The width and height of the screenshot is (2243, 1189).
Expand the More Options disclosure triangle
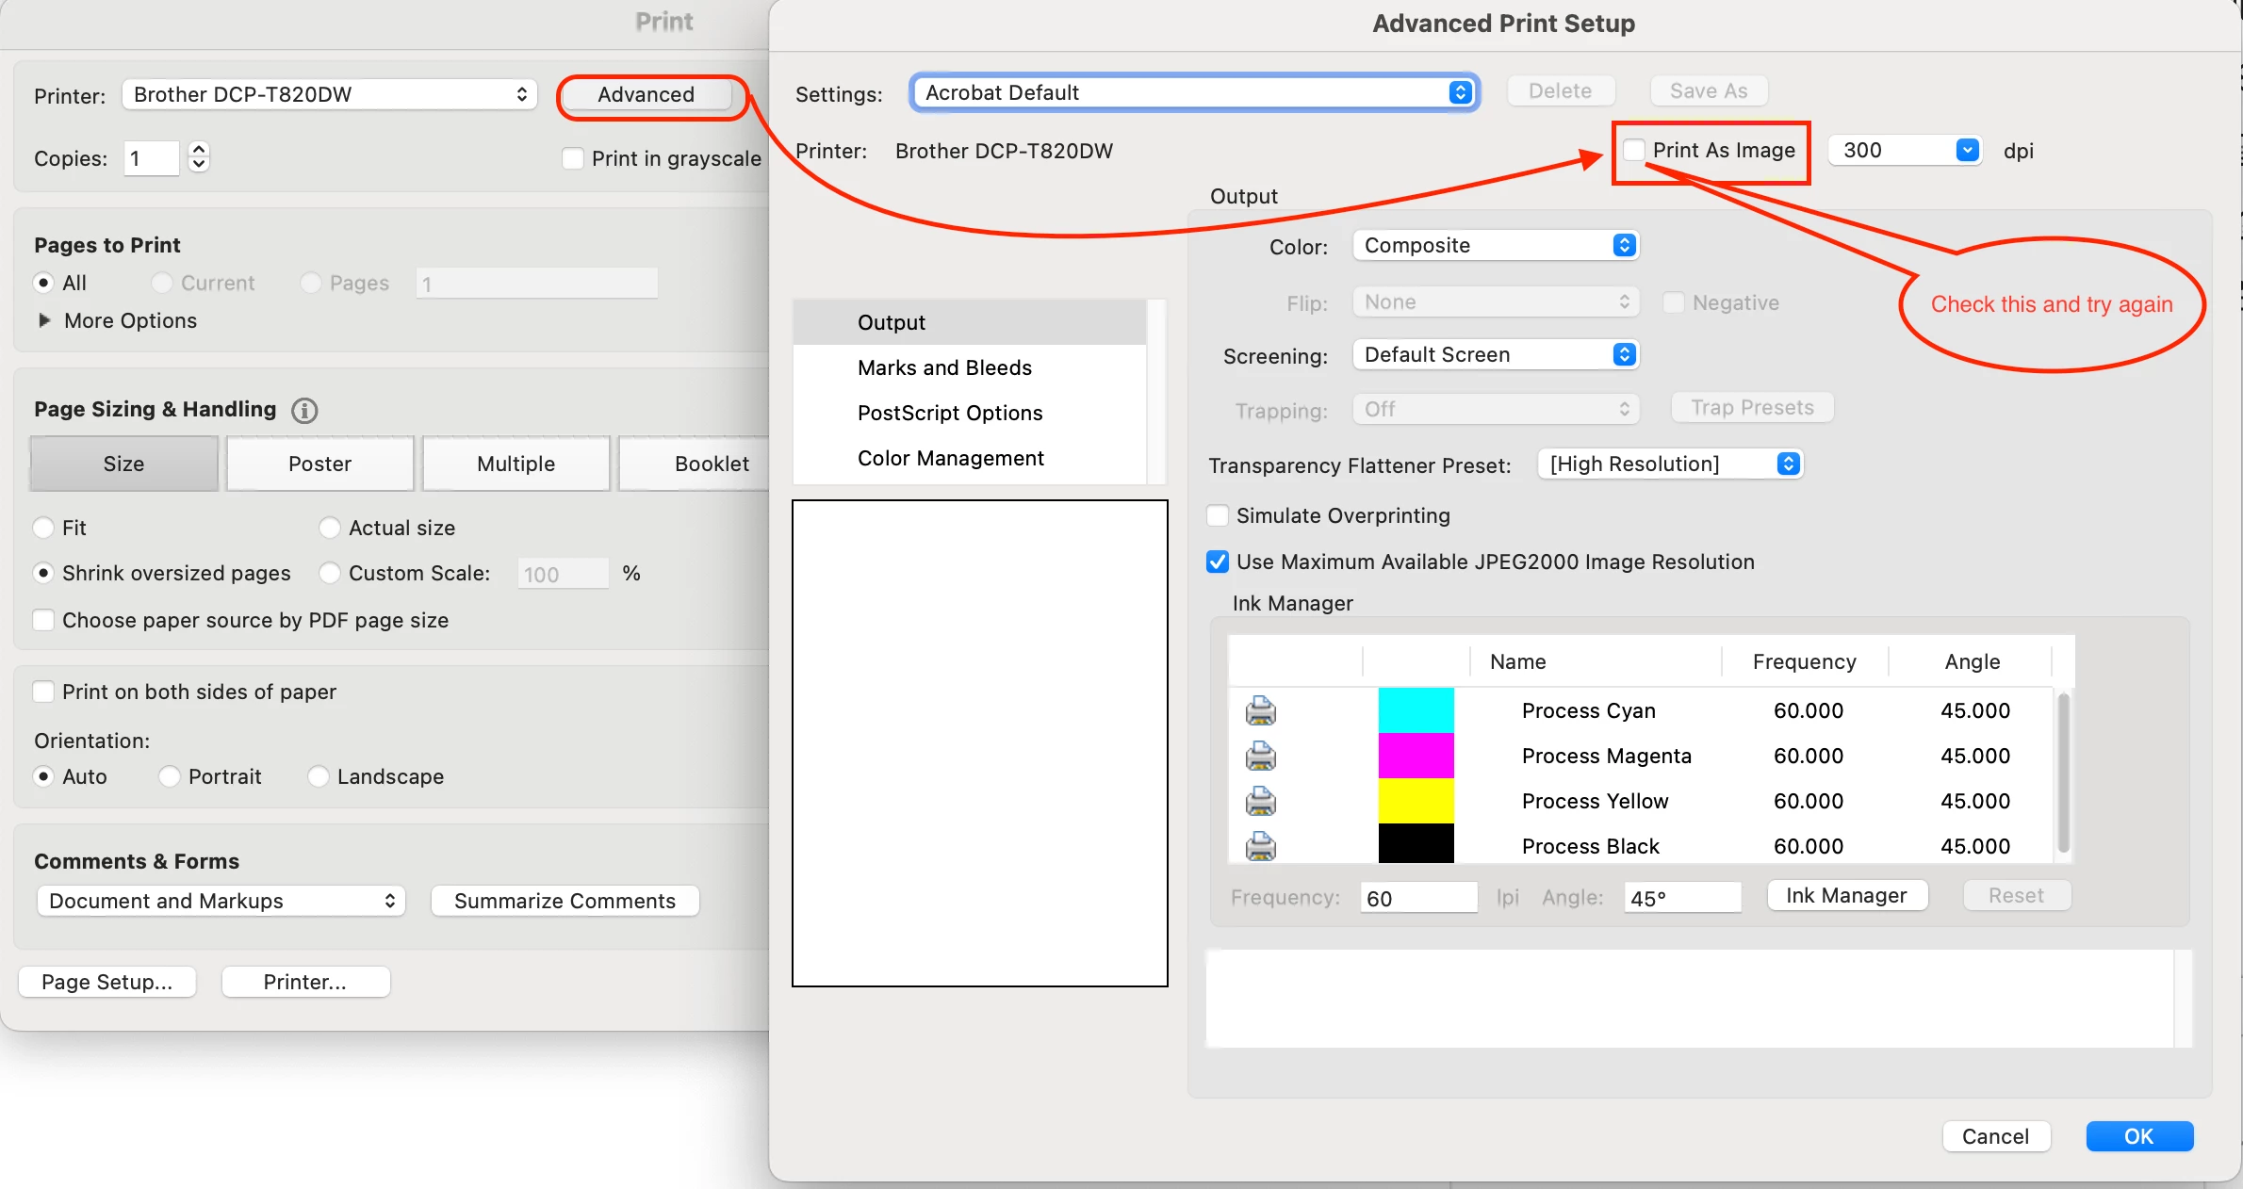pos(43,320)
